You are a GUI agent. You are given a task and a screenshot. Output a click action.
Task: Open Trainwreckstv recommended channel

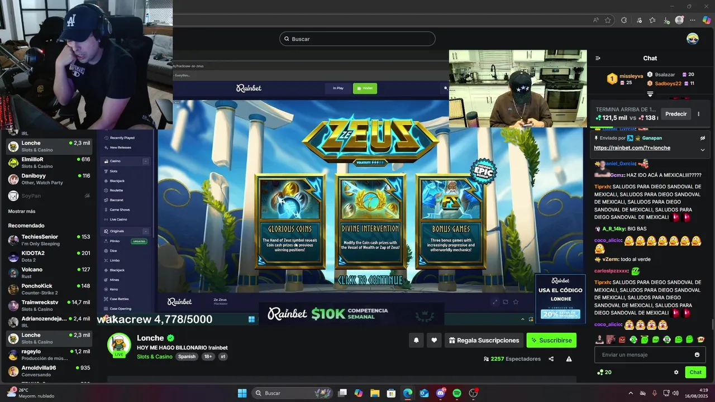click(49, 305)
